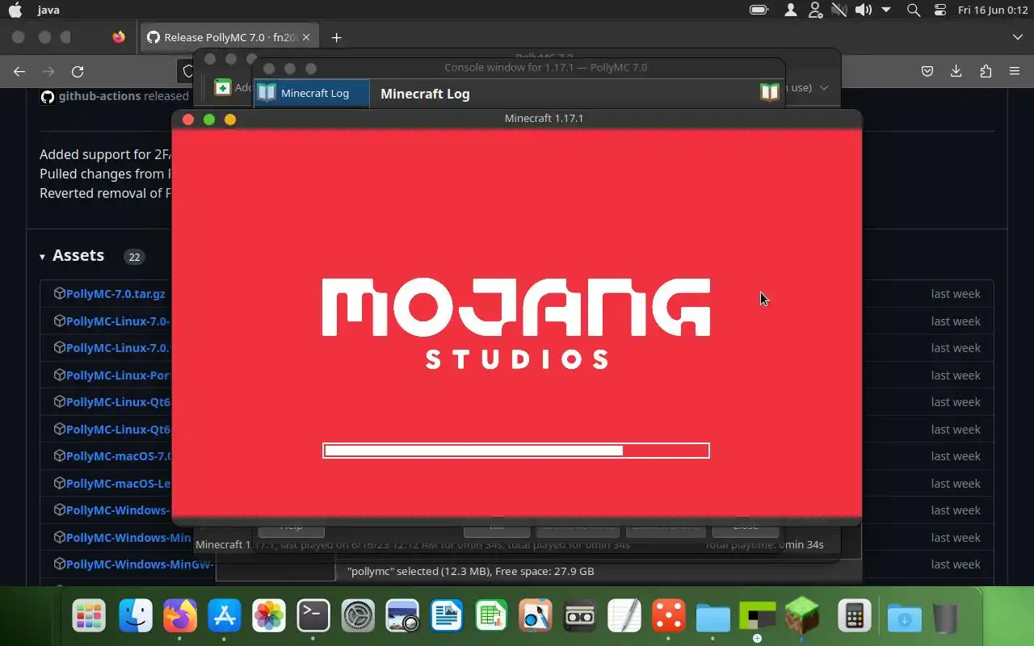
Task: Click Add Instance icon in PollyMC toolbar
Action: (223, 87)
